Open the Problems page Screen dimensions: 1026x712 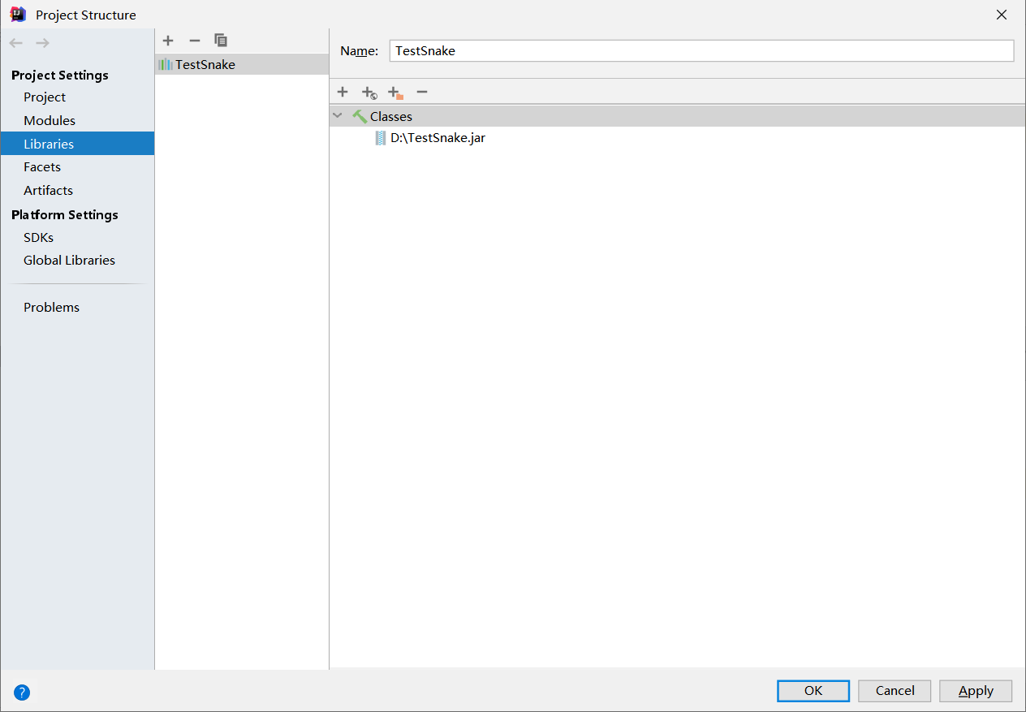click(51, 307)
